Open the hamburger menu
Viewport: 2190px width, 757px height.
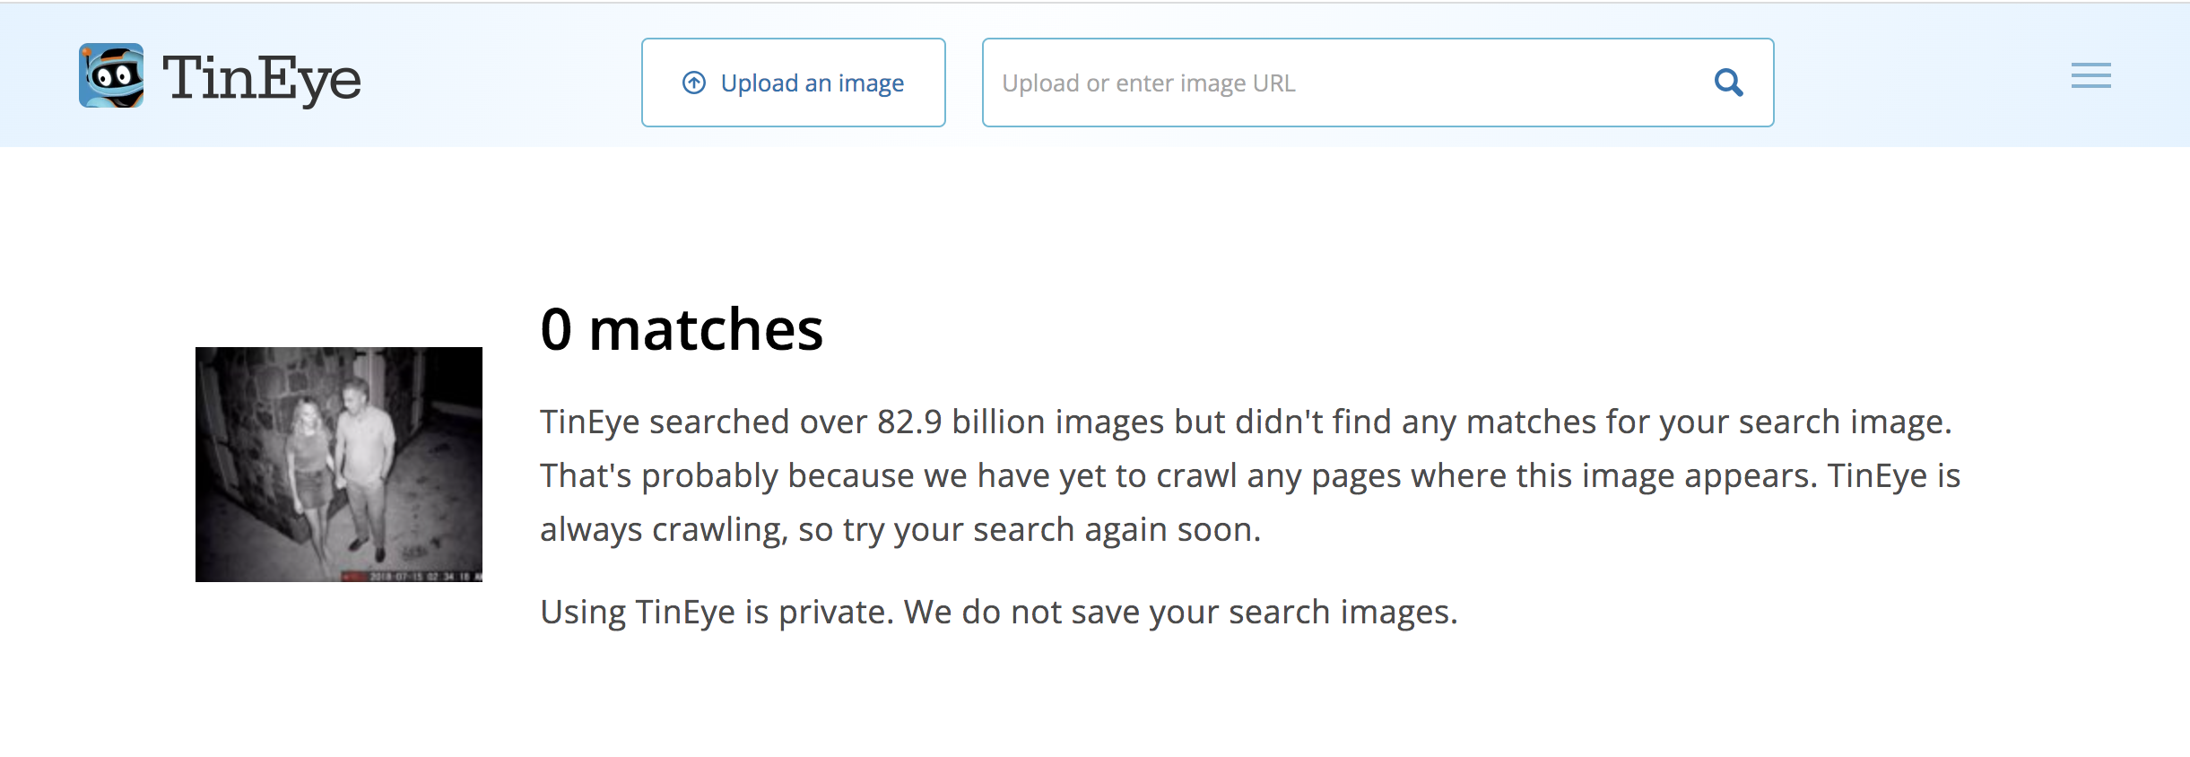2090,76
